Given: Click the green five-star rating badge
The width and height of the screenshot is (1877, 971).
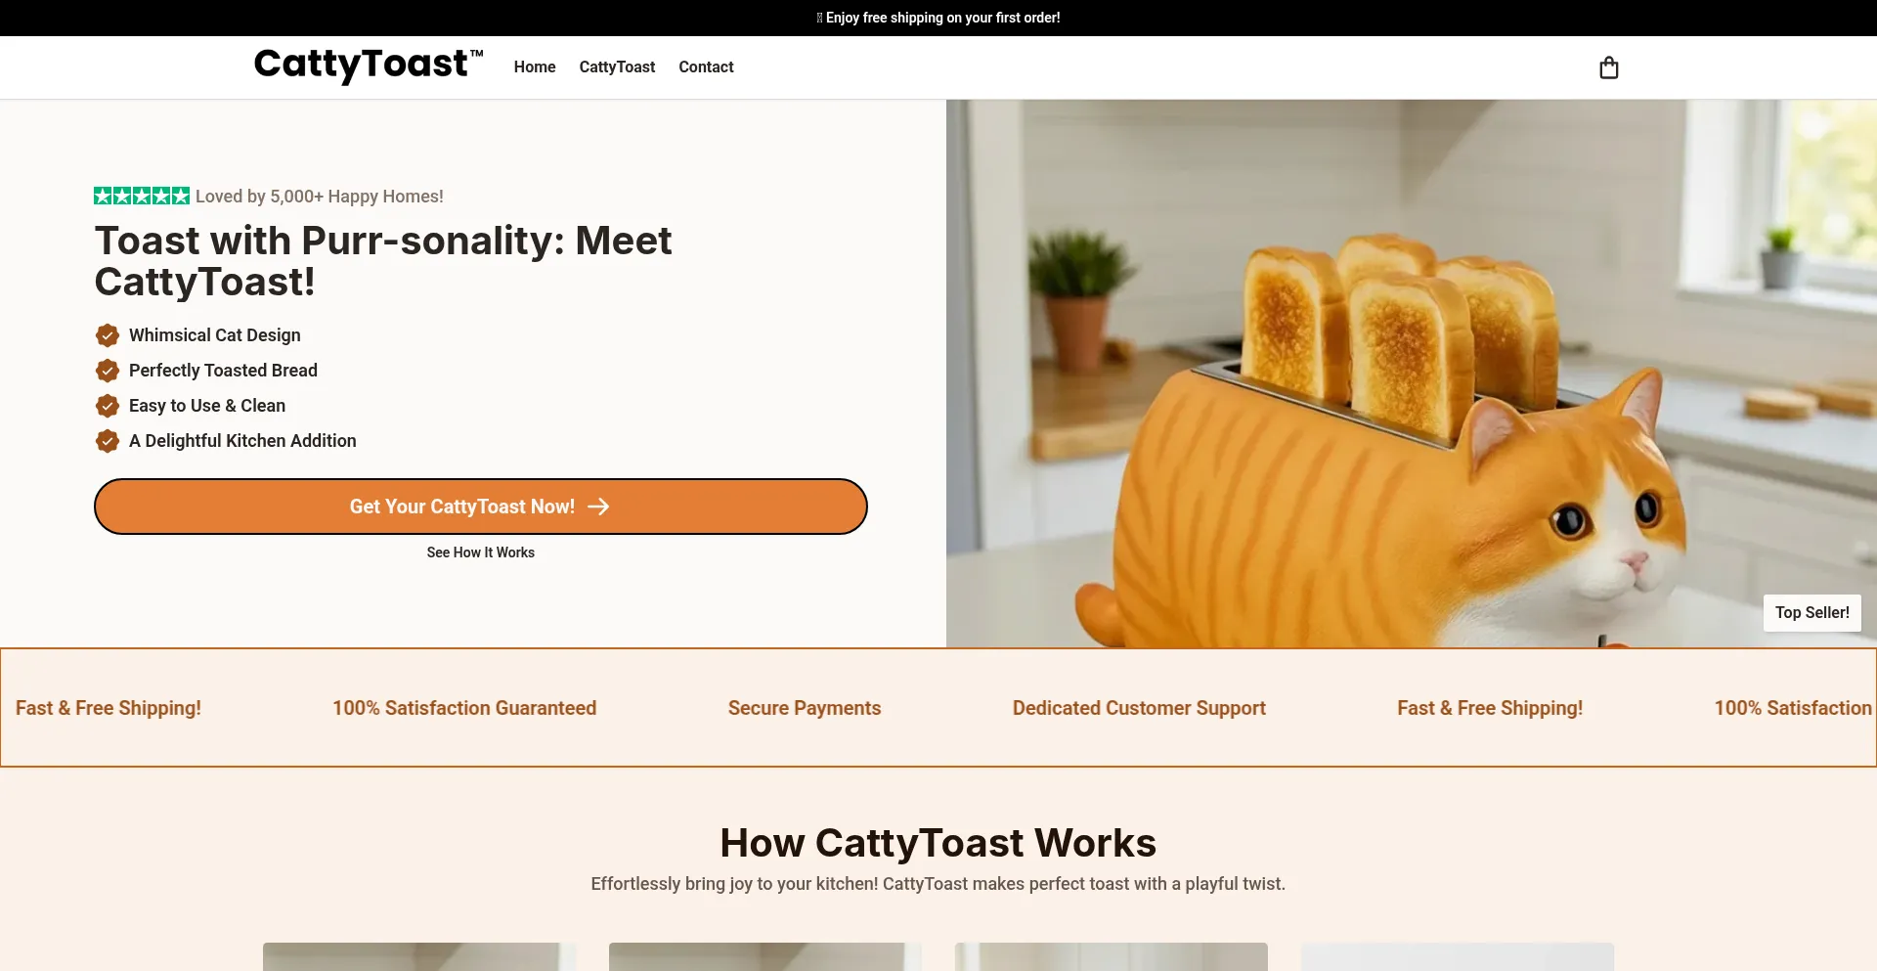Looking at the screenshot, I should pyautogui.click(x=142, y=196).
